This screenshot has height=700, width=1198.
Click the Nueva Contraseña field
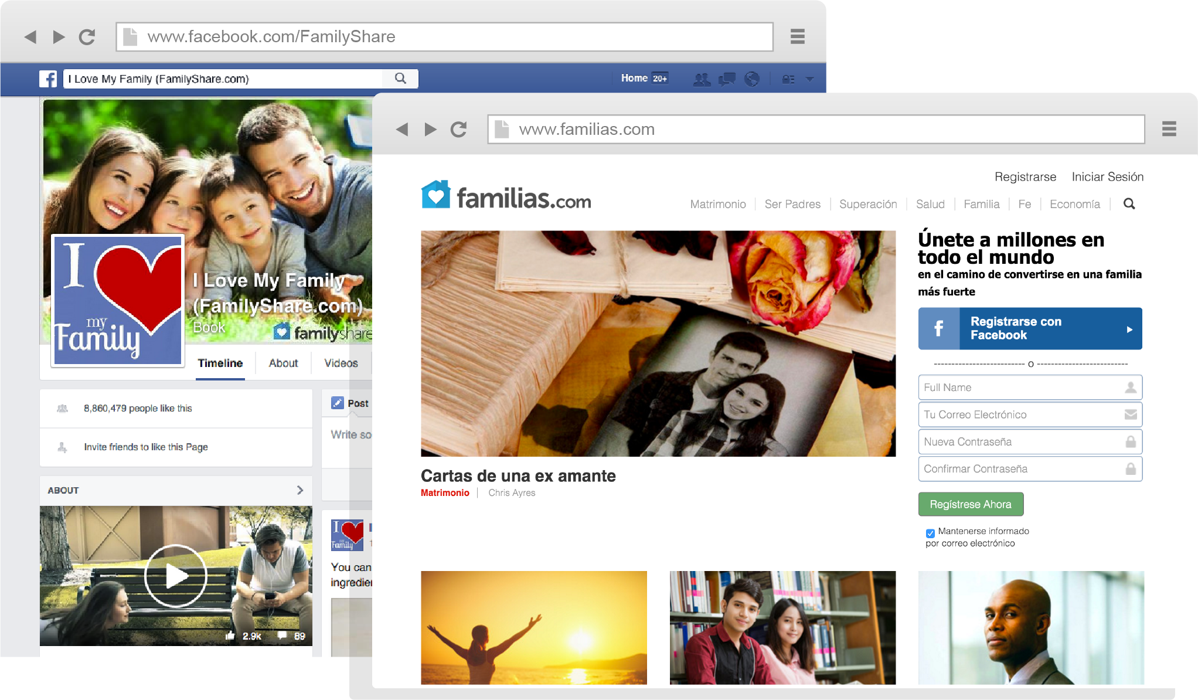(x=1030, y=441)
